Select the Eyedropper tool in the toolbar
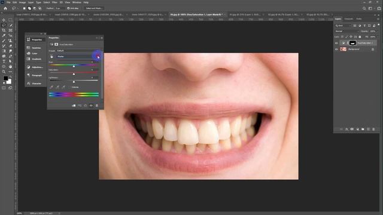The width and height of the screenshot is (383, 215). click(x=4, y=36)
